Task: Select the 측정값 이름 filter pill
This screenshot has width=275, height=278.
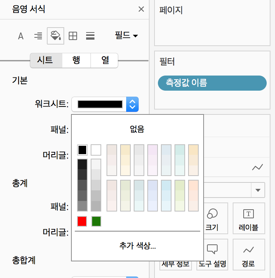Action: [x=212, y=83]
